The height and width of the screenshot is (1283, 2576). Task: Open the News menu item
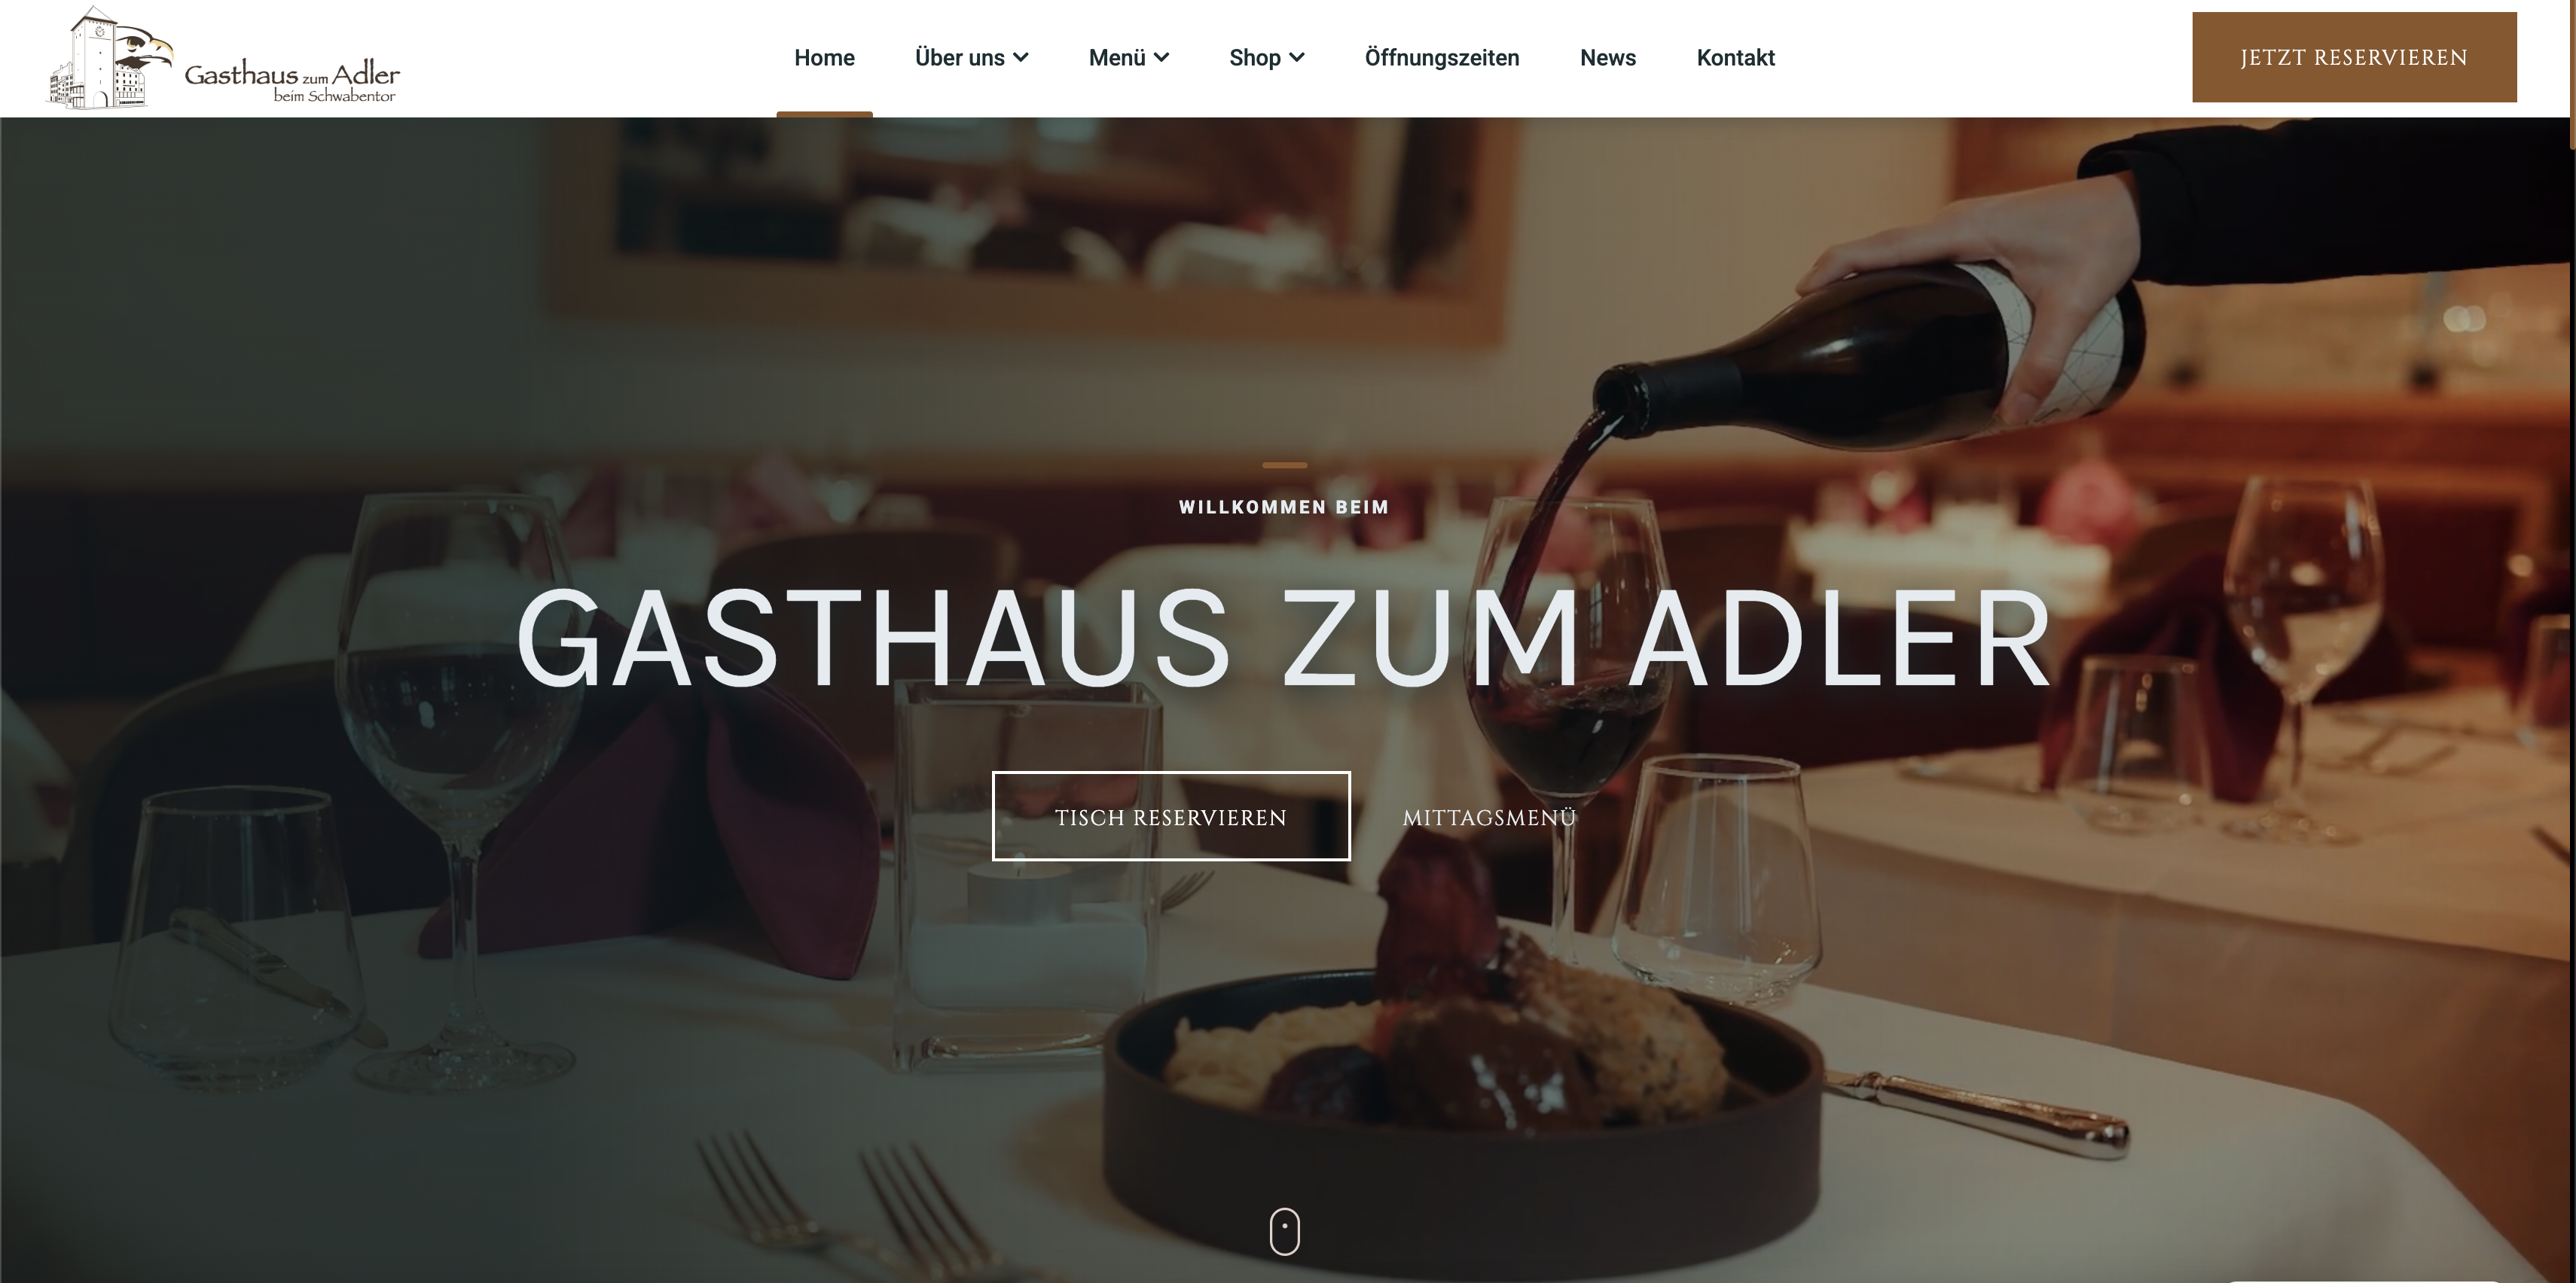coord(1608,58)
